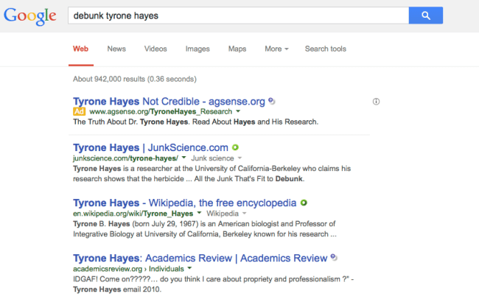Click the yellow Ad badge

point(80,111)
